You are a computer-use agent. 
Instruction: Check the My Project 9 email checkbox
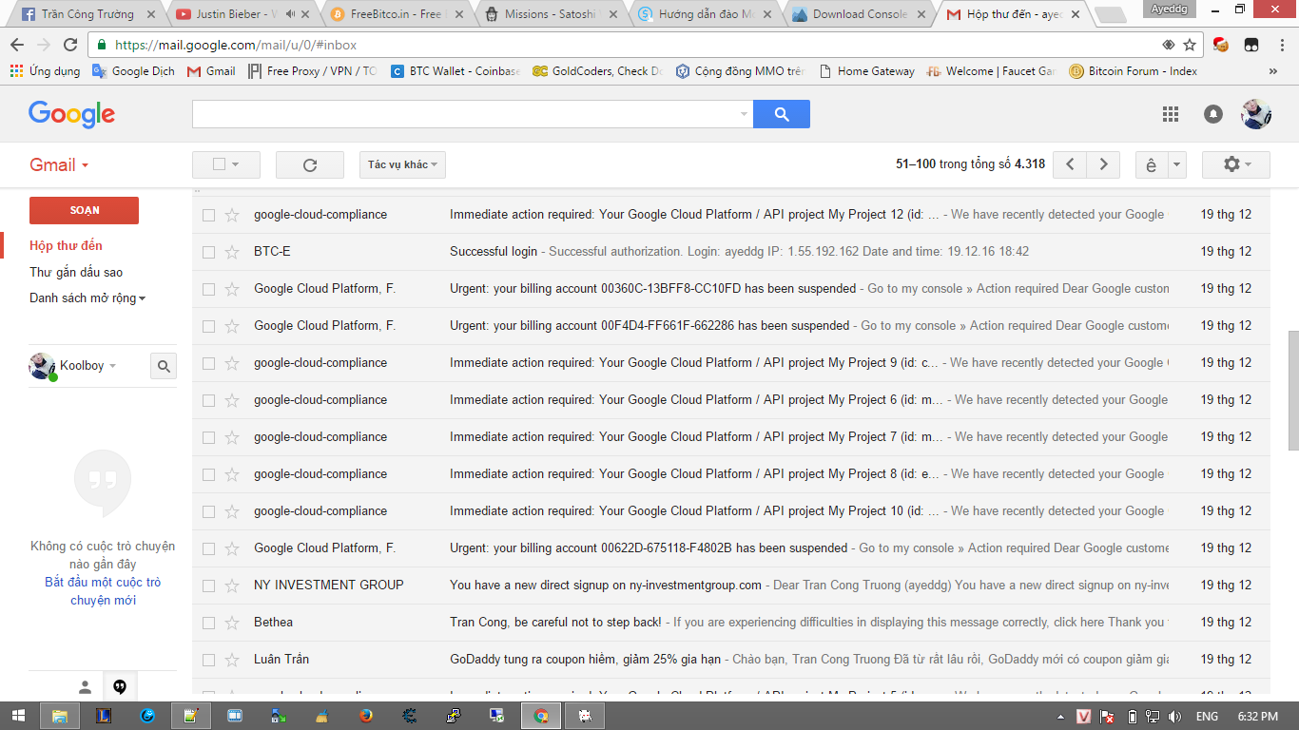209,363
